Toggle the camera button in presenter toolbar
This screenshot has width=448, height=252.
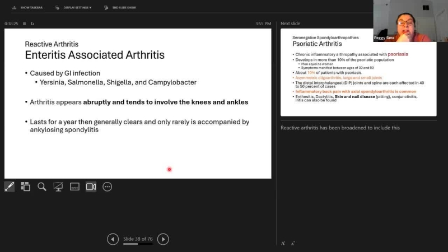point(91,186)
